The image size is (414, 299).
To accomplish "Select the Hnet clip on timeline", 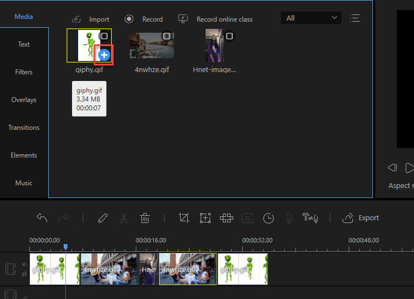I will click(x=149, y=269).
